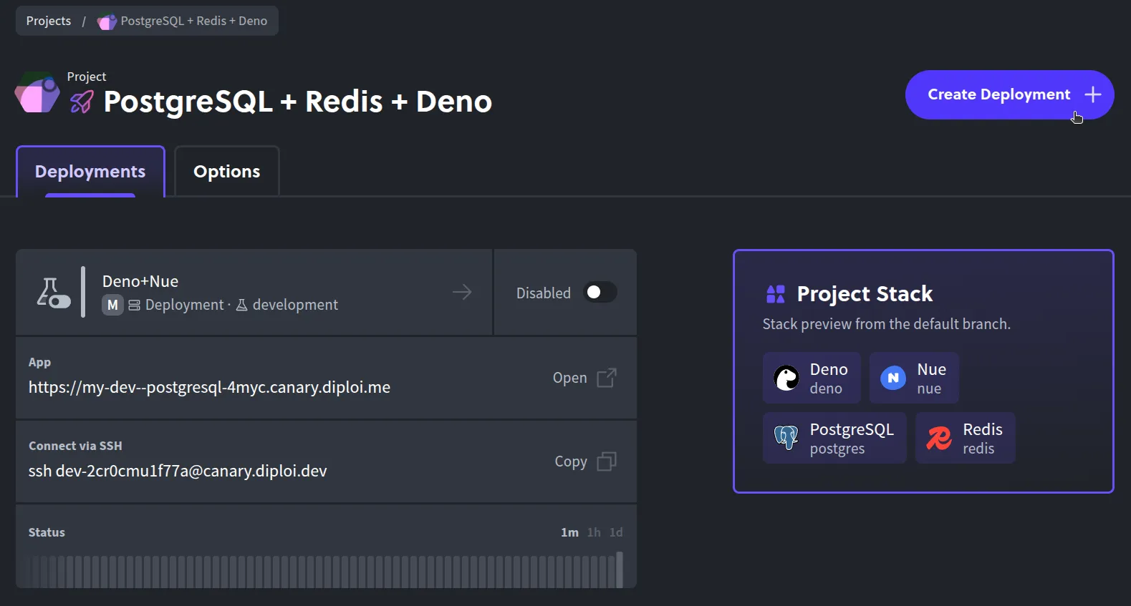The width and height of the screenshot is (1131, 606).
Task: Click the Nue stack icon
Action: point(892,378)
